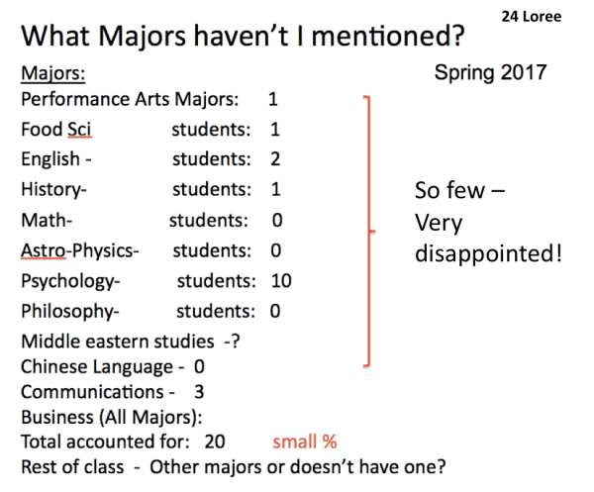Select the "Psychology-" major label
Viewport: 594px width, 492px height.
tap(69, 280)
